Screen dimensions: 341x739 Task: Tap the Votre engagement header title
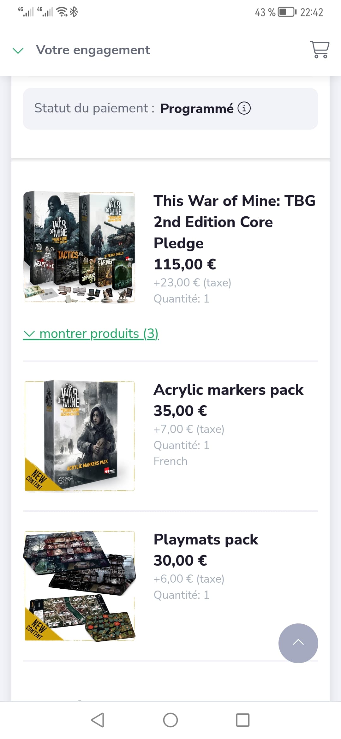[93, 50]
